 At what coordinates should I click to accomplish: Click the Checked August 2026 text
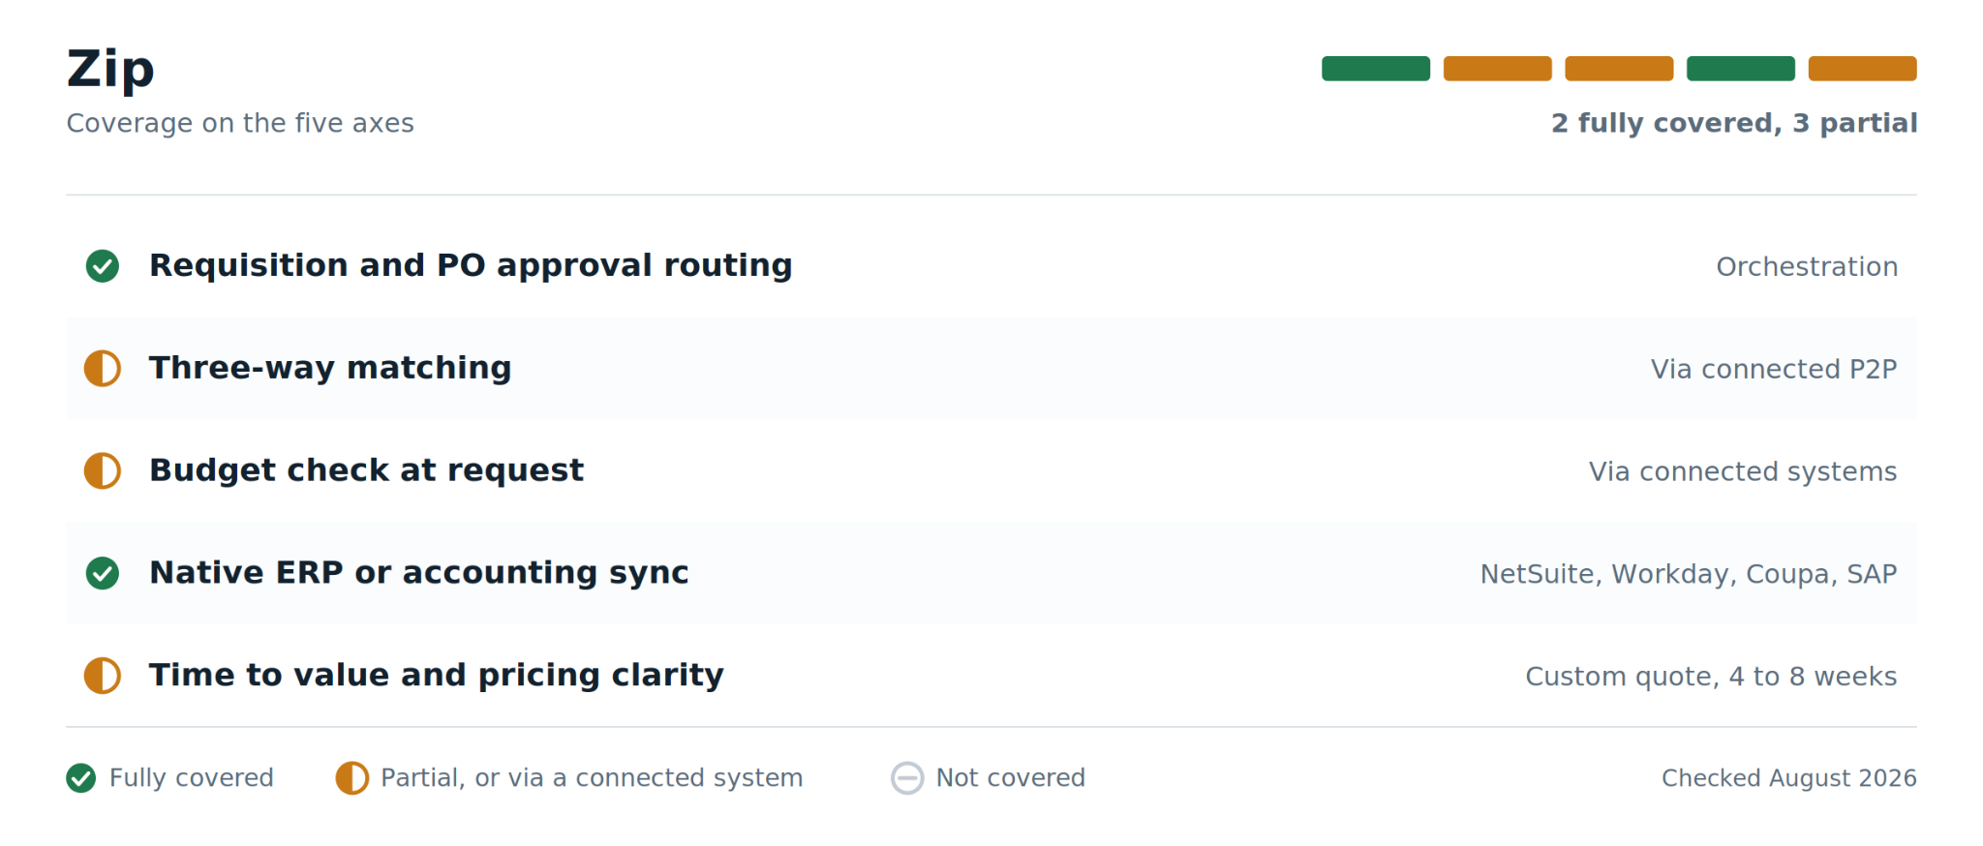1789,778
